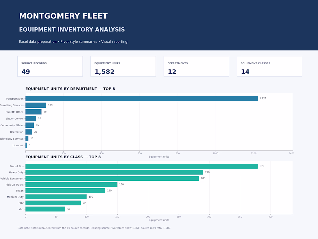Screen dimensions: 318x239
Task: Click the 16 value label
Action: tap(32, 138)
